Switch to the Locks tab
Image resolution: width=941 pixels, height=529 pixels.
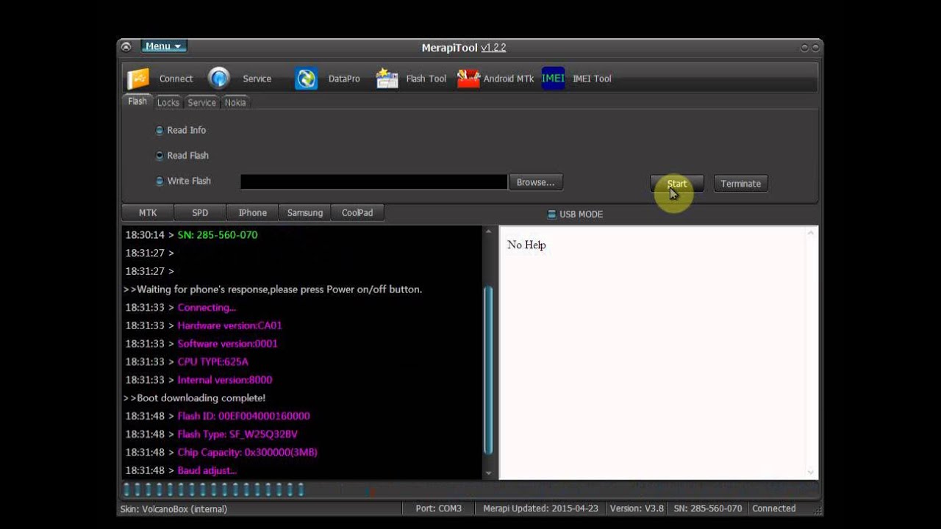pyautogui.click(x=168, y=103)
